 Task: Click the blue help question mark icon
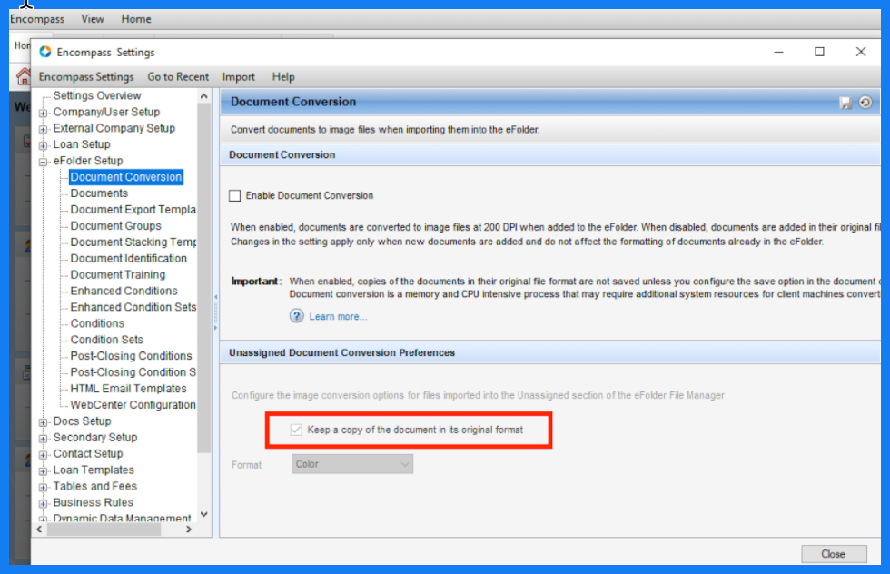pos(297,316)
